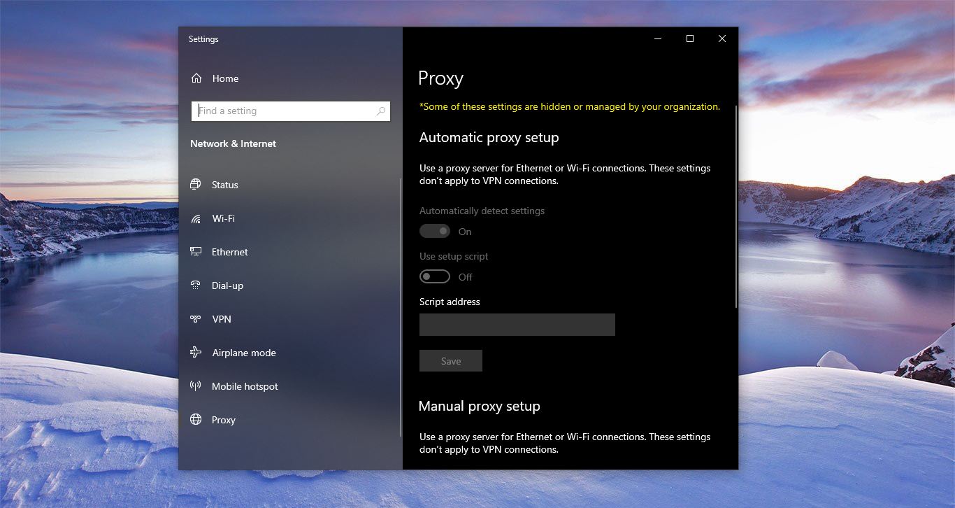Open the Settings search suggestions box
Screen dimensions: 955x508
[291, 111]
